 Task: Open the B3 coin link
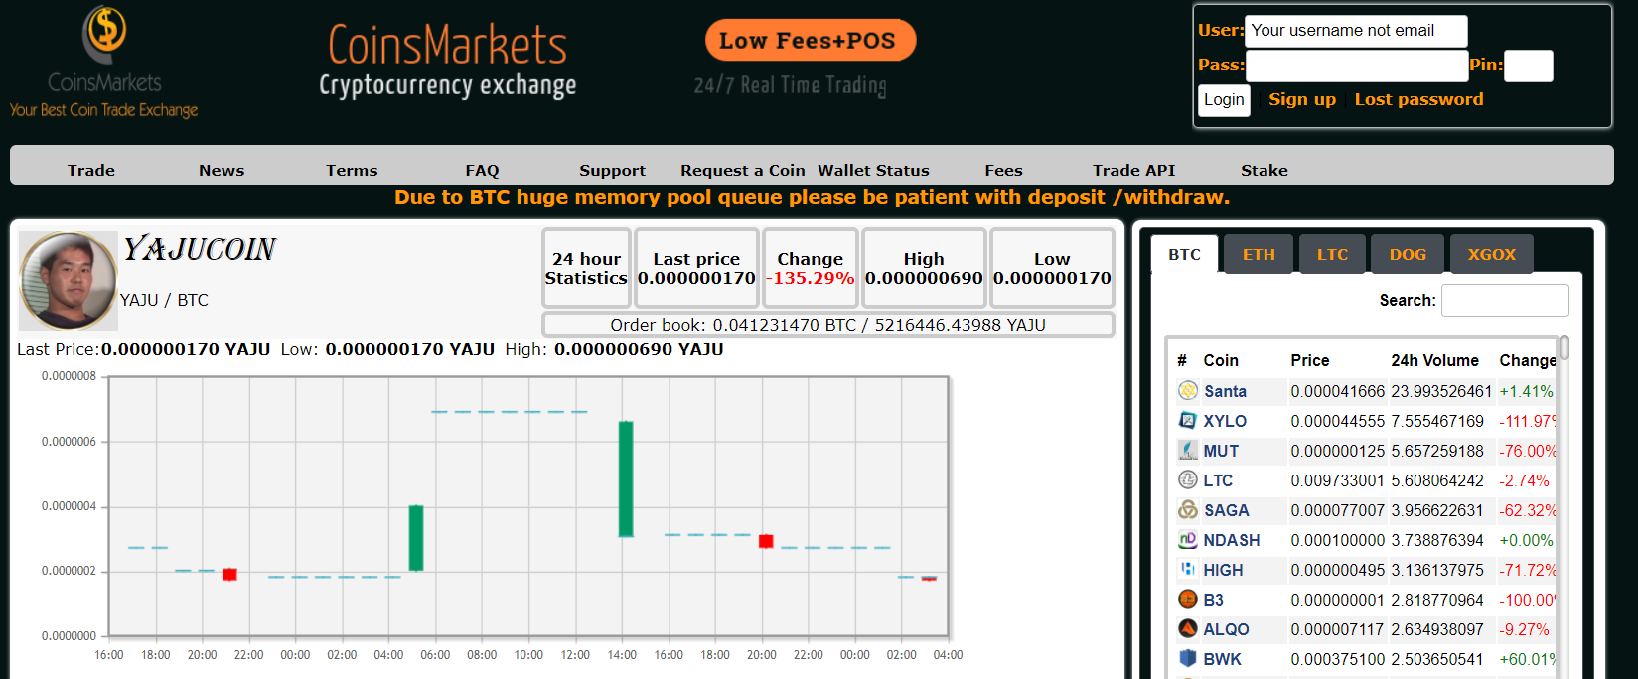coord(1213,600)
